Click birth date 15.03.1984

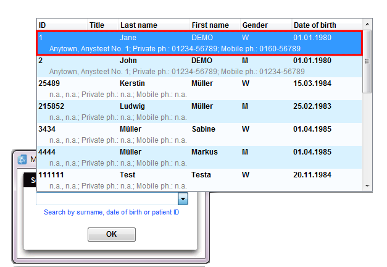[x=312, y=83]
